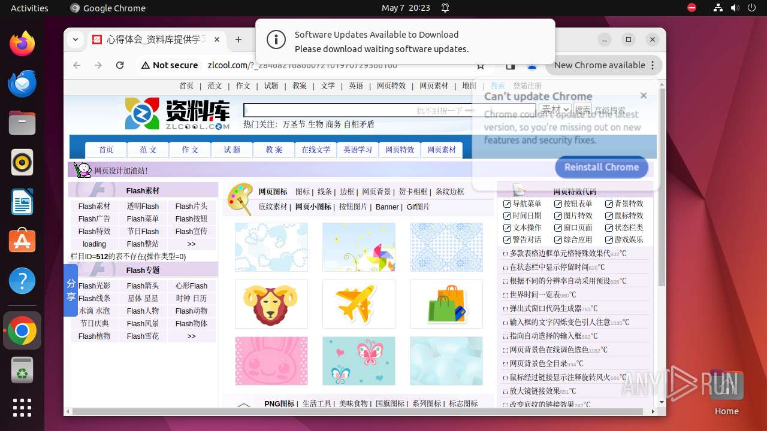Go back to the previous page
The image size is (767, 431).
point(77,65)
